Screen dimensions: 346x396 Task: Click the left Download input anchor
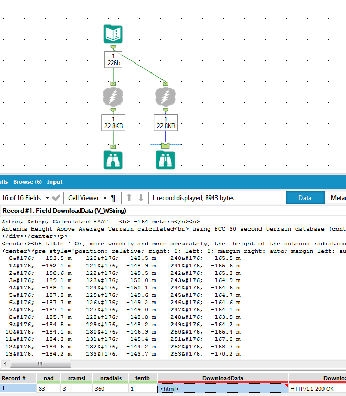(x=113, y=84)
